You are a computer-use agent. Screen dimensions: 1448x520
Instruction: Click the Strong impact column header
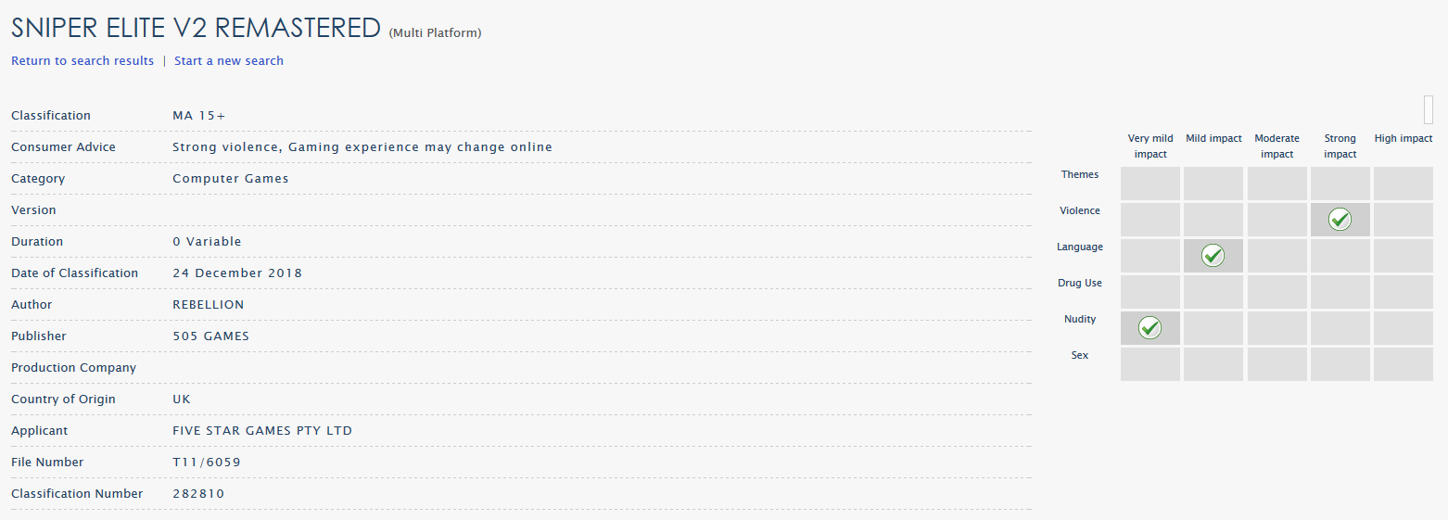(x=1340, y=146)
